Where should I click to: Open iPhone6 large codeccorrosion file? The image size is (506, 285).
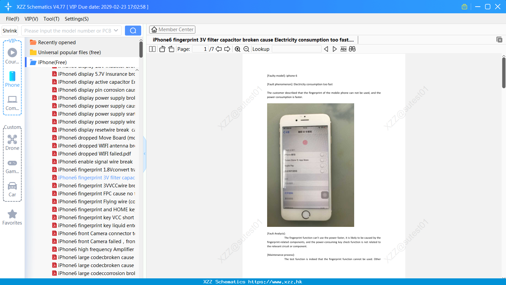click(94, 273)
